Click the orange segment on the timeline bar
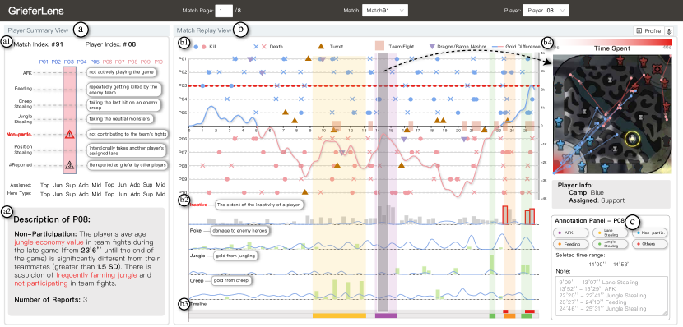 (x=509, y=315)
